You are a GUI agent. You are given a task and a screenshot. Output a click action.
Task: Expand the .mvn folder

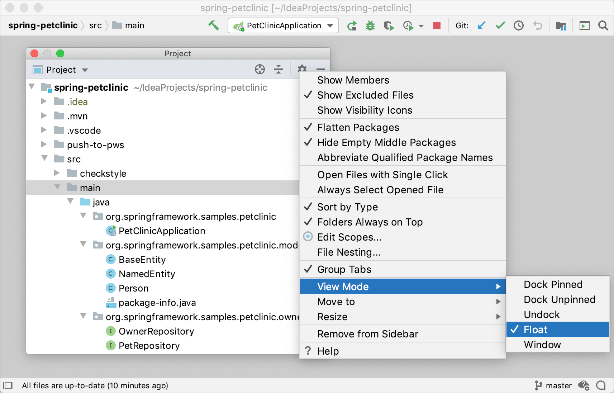(44, 116)
